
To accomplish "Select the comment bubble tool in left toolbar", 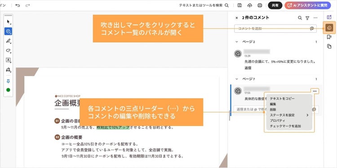I will coord(8,31).
